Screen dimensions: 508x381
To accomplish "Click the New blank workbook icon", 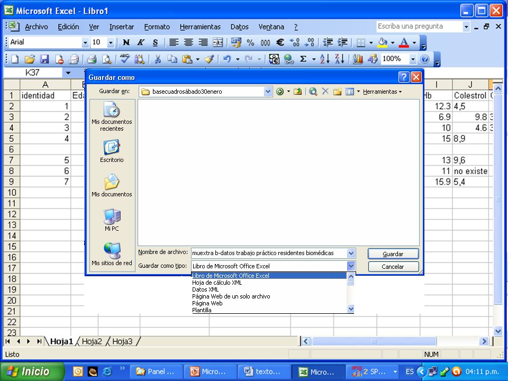I will (x=15, y=59).
